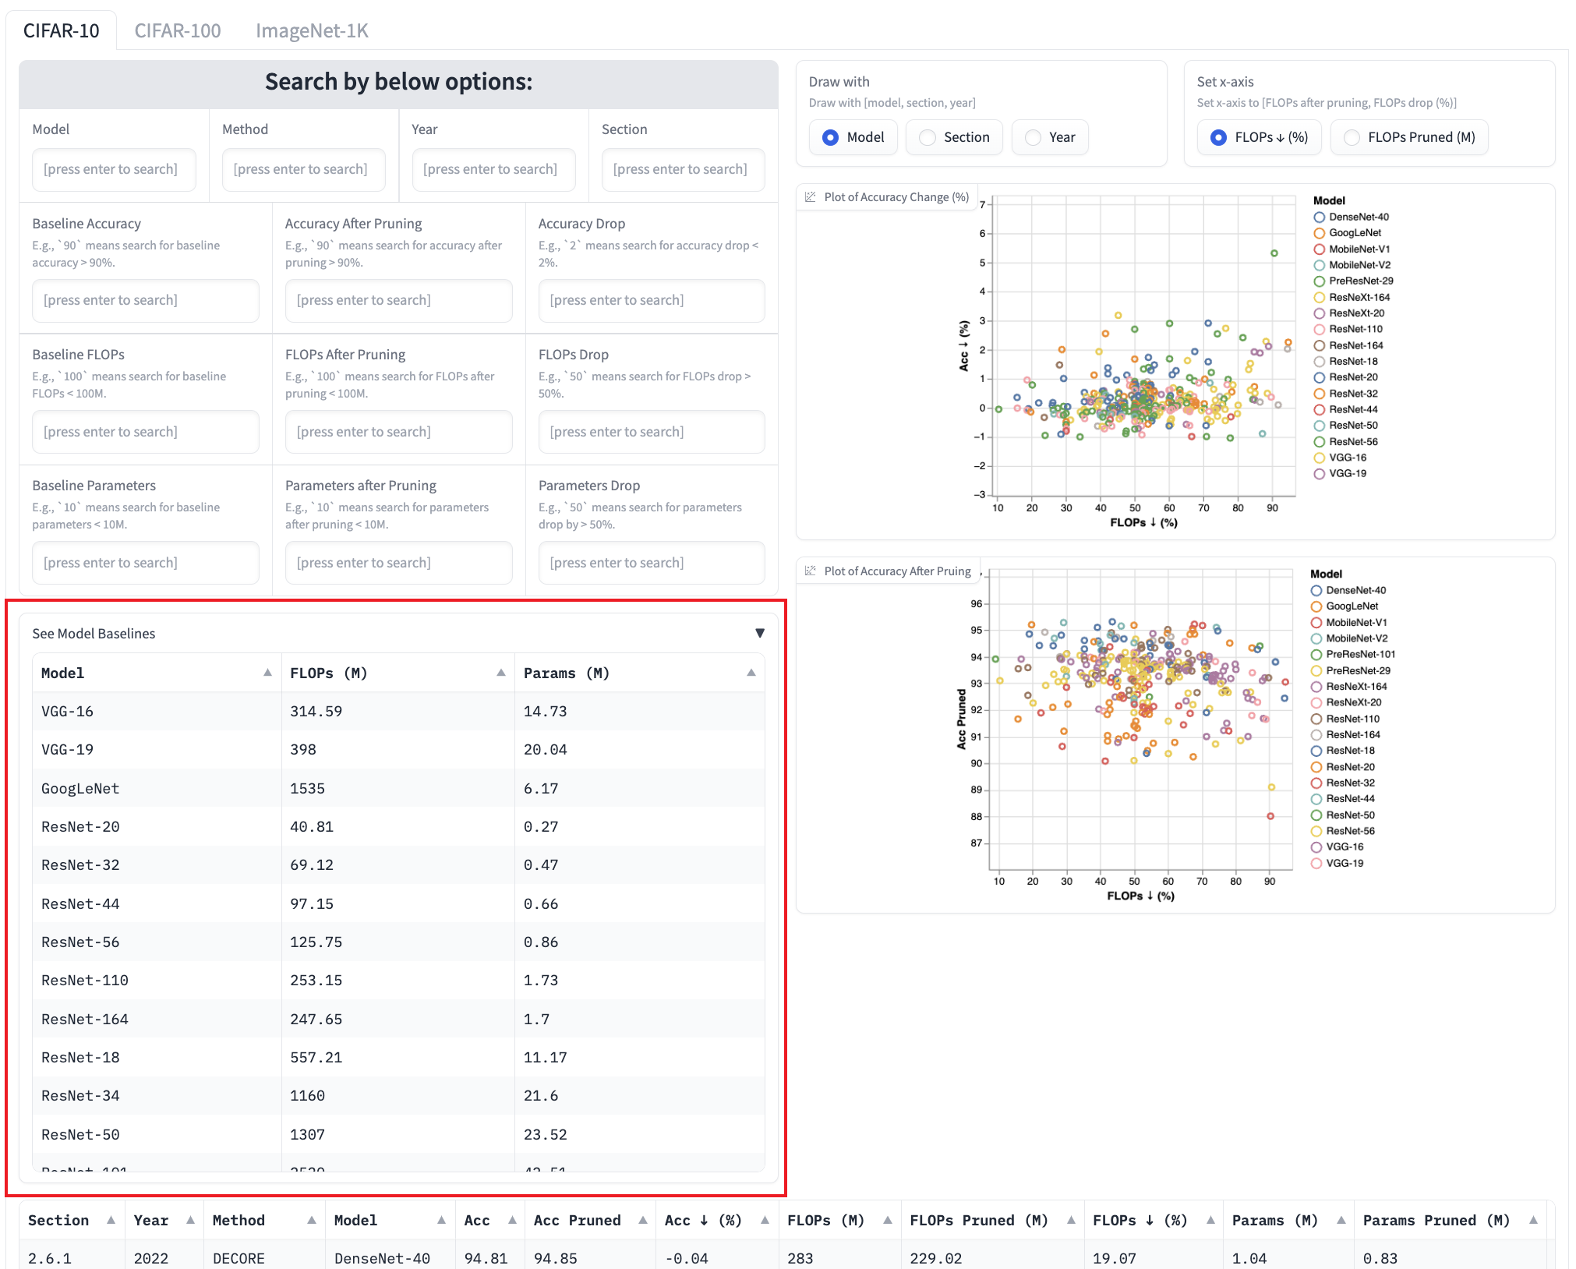Sort results by FLOPs ↓ (%) arrow
Image resolution: width=1576 pixels, height=1269 pixels.
[x=1210, y=1220]
